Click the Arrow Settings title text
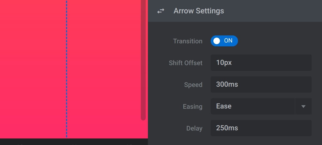This screenshot has height=145, width=322. pyautogui.click(x=199, y=11)
